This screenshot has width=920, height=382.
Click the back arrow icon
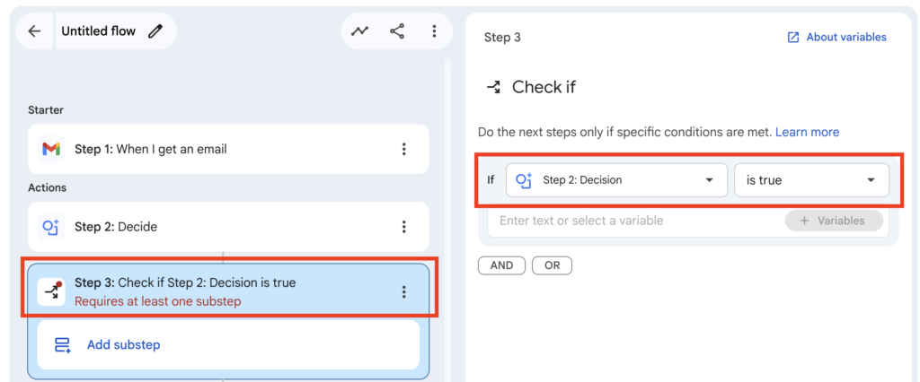pyautogui.click(x=34, y=31)
